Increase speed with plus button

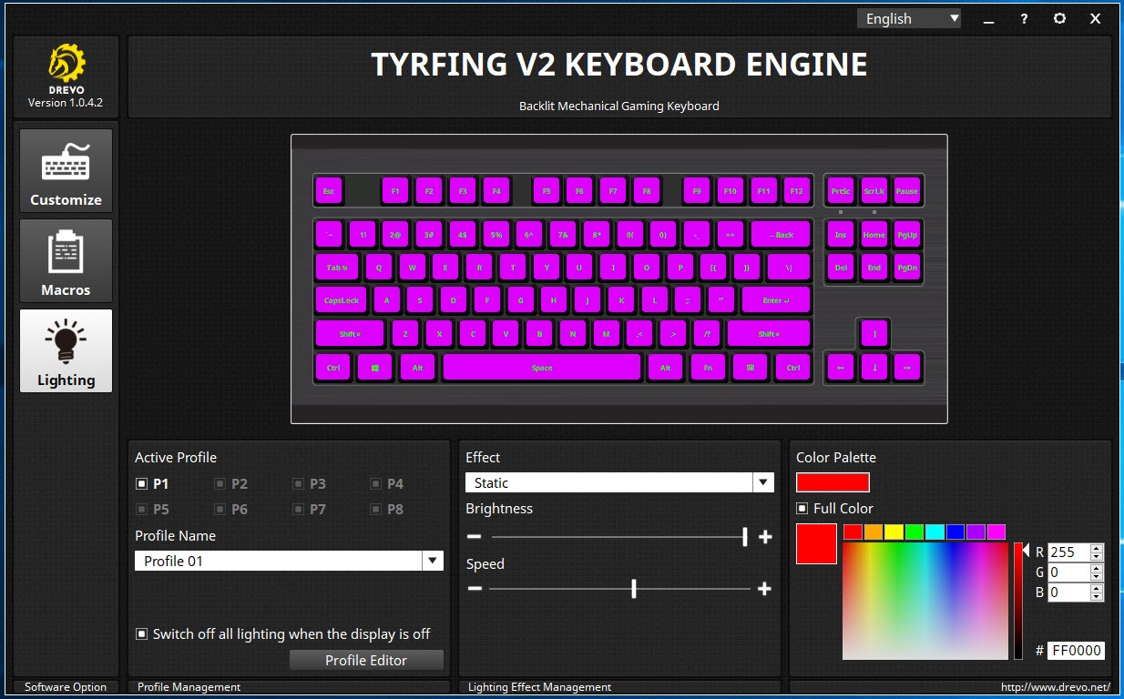click(x=764, y=589)
